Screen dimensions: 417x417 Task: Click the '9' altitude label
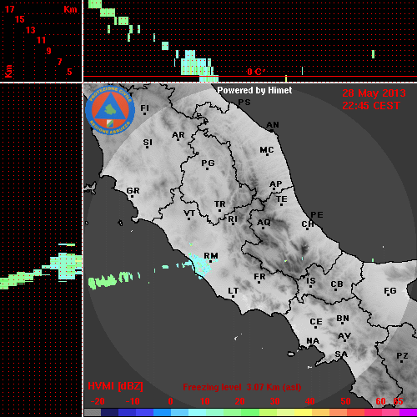tap(49, 51)
